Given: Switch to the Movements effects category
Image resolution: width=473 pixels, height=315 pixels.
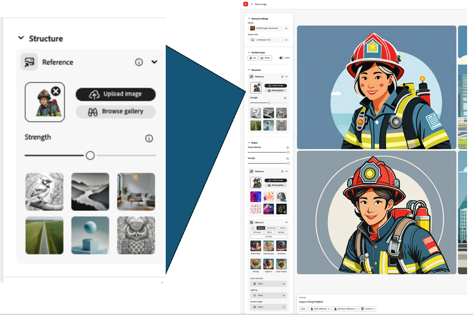Looking at the screenshot, I should point(272,228).
